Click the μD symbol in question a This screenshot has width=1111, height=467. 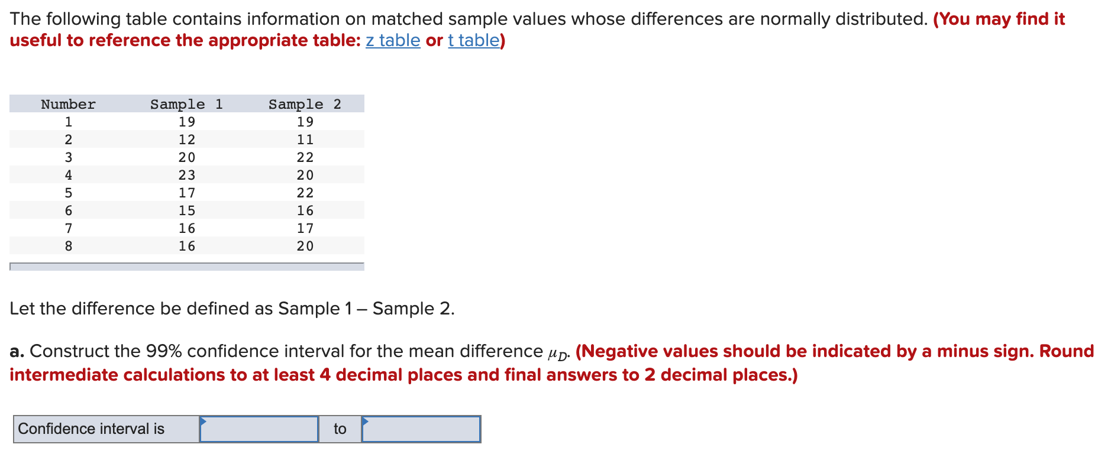(558, 354)
